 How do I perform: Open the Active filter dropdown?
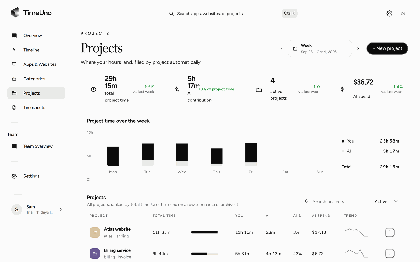[x=386, y=201]
